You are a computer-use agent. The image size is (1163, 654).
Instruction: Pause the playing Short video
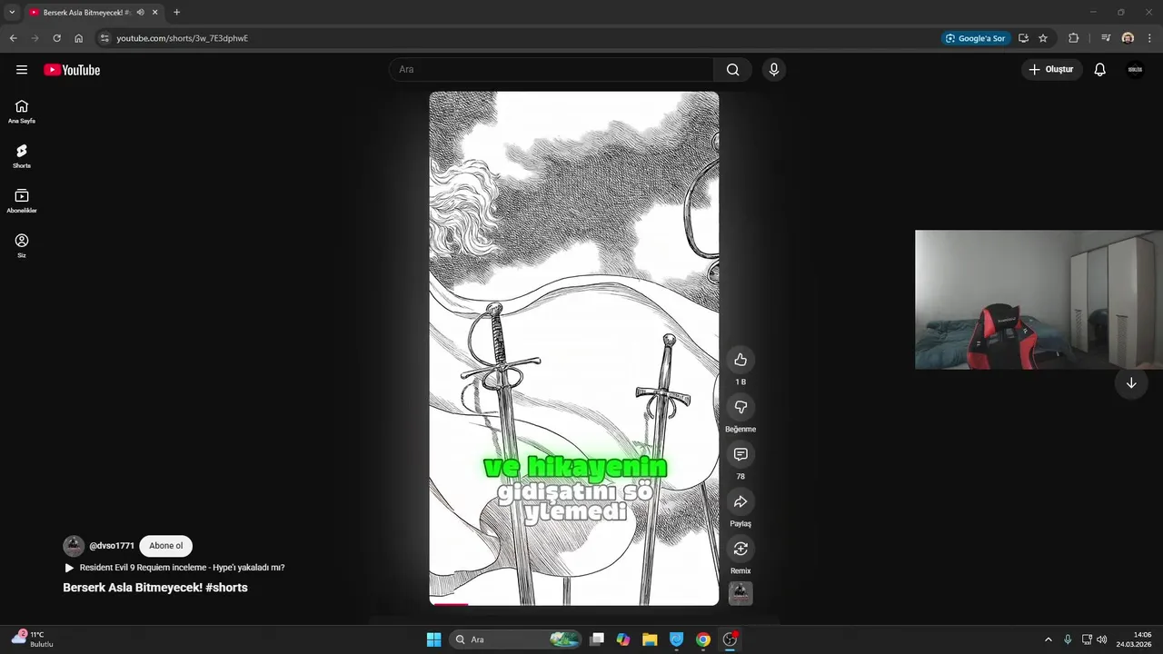pyautogui.click(x=574, y=348)
